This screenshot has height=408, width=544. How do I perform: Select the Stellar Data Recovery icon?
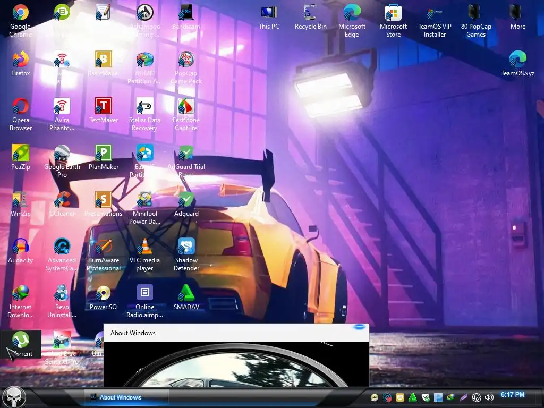tap(144, 106)
